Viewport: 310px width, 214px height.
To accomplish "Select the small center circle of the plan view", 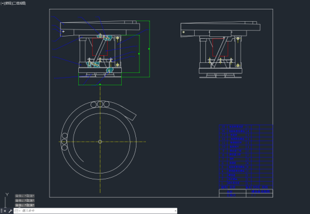I will [x=100, y=142].
